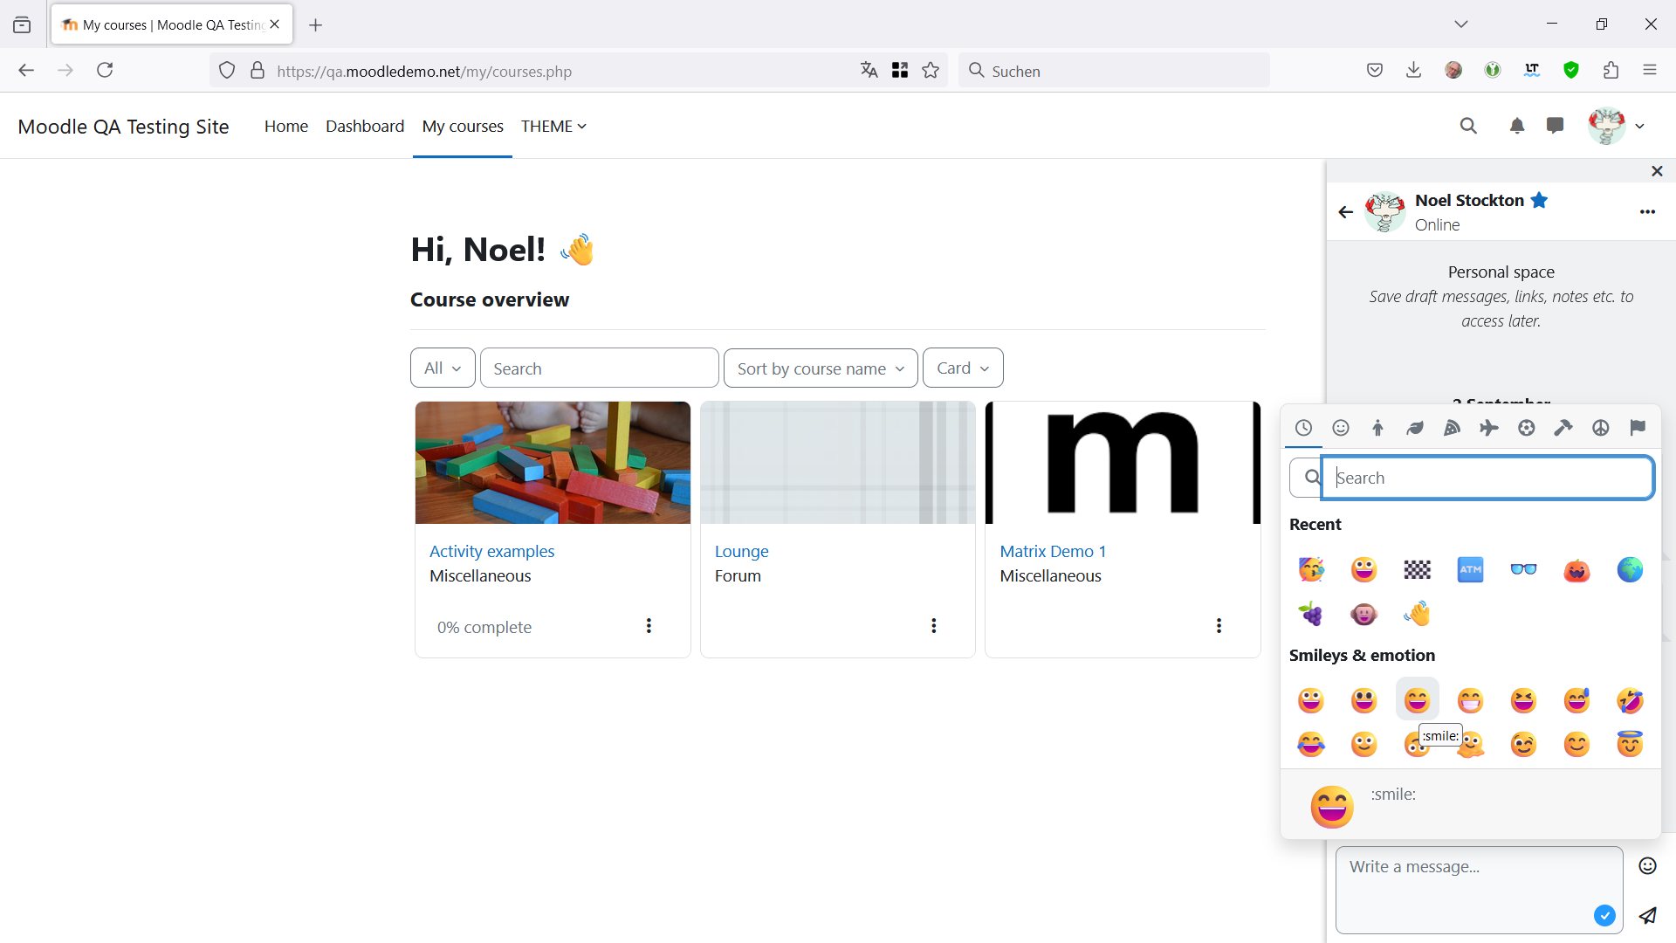Screen dimensions: 1676x943
Task: Send the message with paper plane icon
Action: tap(1647, 915)
